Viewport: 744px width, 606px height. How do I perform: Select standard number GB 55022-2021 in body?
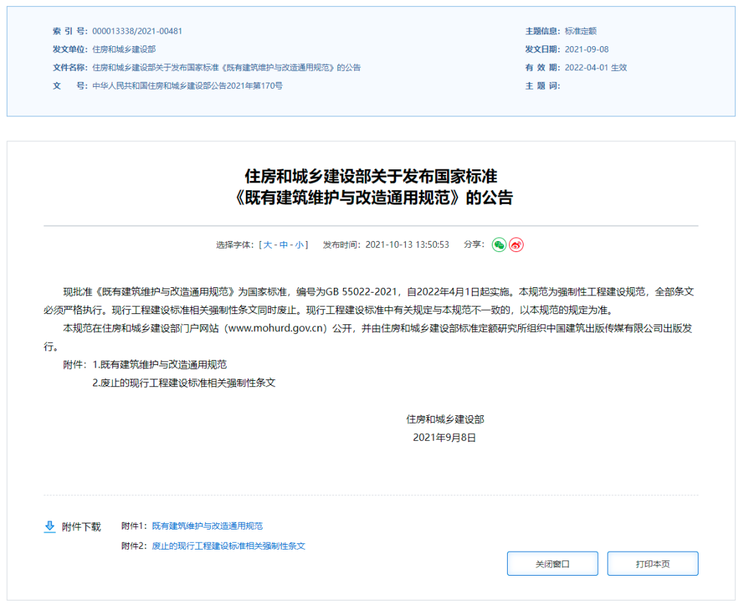tap(360, 291)
